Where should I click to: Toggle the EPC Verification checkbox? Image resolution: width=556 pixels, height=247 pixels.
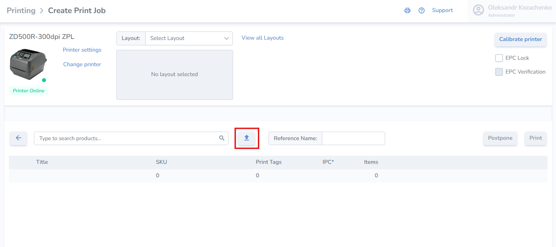pyautogui.click(x=499, y=72)
